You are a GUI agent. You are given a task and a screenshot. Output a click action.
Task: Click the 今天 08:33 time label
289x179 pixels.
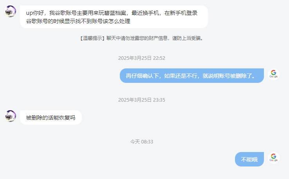141,141
